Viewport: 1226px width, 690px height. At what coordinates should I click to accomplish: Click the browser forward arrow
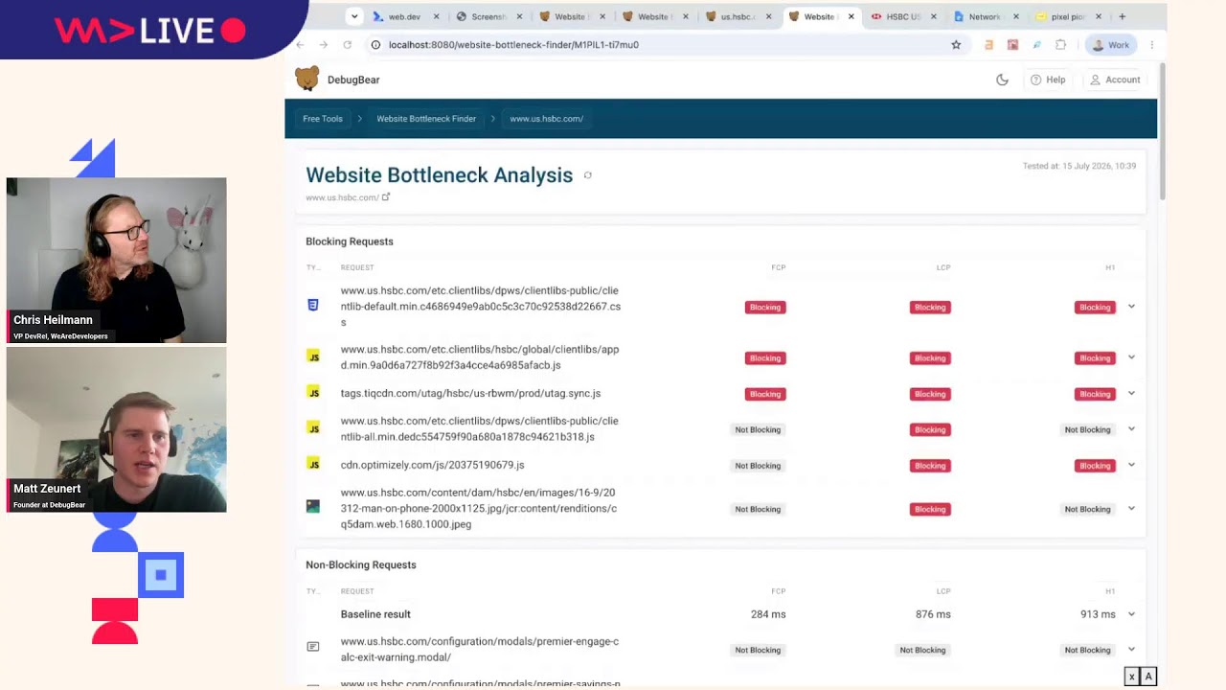pos(324,45)
